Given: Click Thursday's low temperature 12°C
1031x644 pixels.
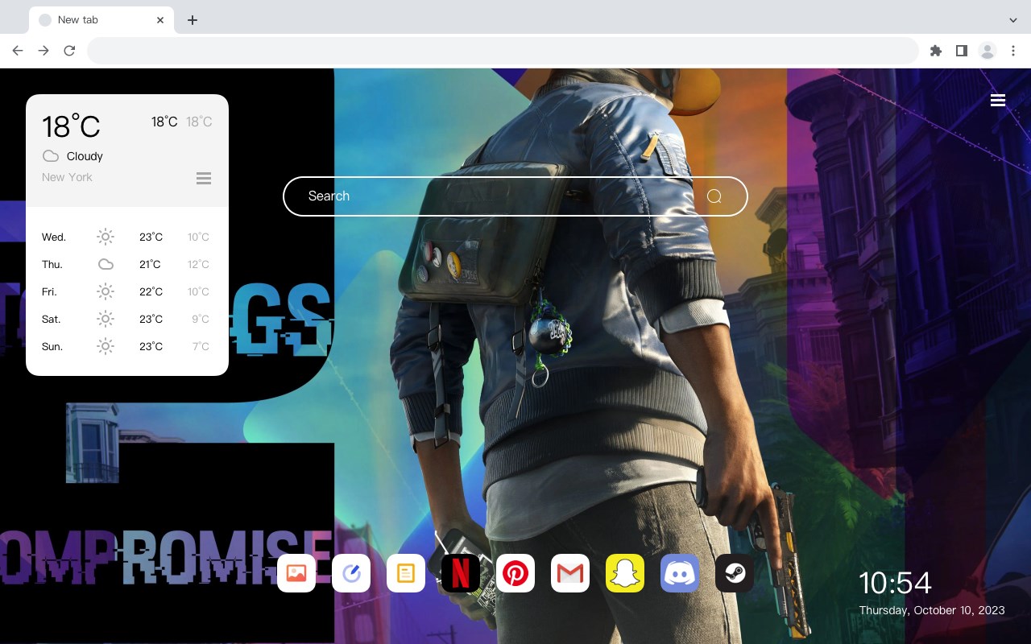Looking at the screenshot, I should pos(198,264).
